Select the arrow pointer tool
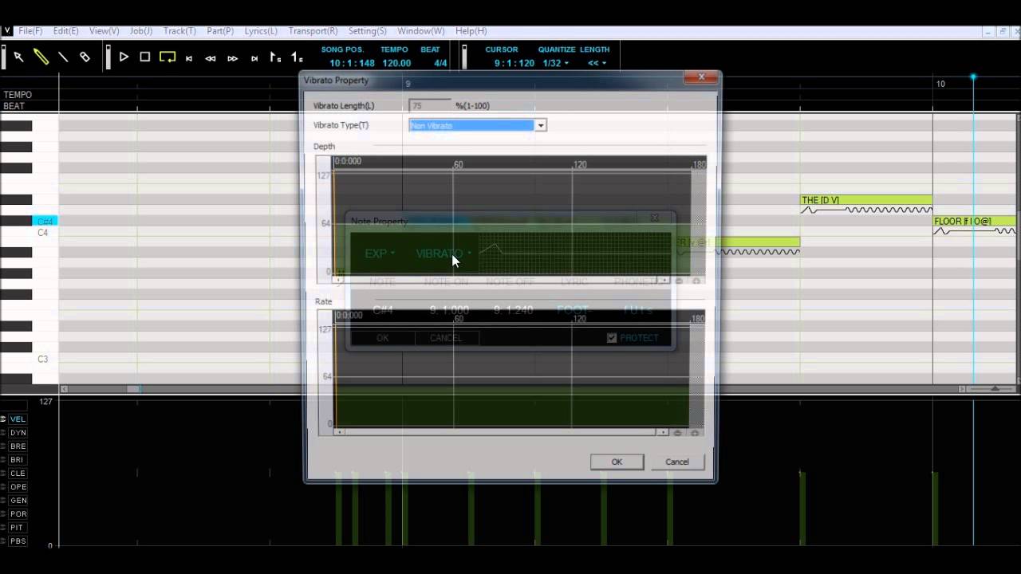This screenshot has width=1021, height=574. click(x=18, y=57)
